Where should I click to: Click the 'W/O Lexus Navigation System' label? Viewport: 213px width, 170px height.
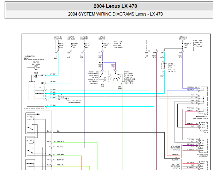point(175,148)
